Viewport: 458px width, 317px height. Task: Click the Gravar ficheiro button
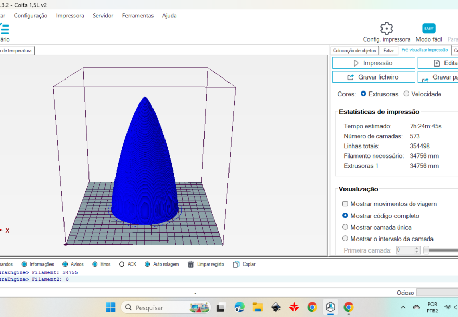tap(374, 77)
